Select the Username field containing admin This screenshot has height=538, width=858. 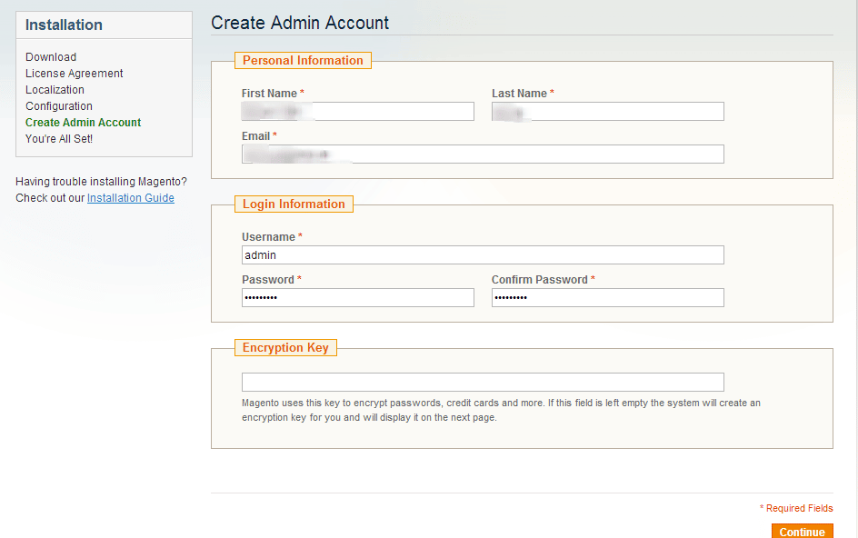point(483,254)
